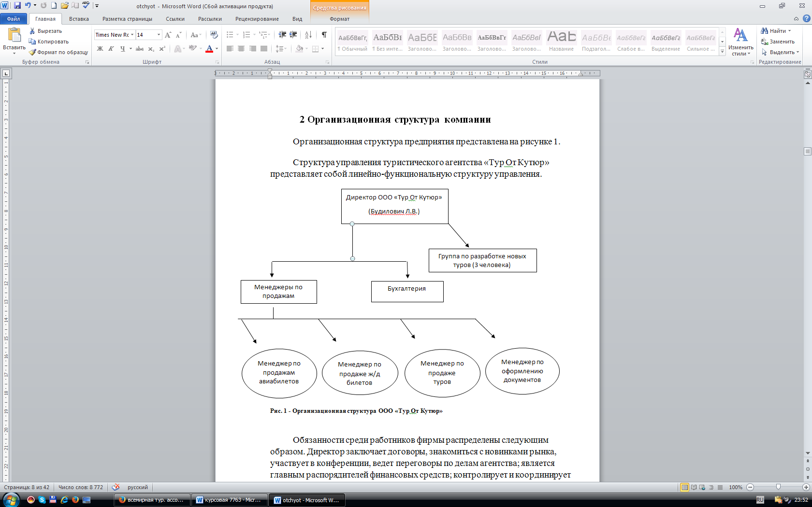Screen dimensions: 812x507
Task: Select the Бухгалтерия box in diagram
Action: pos(407,292)
